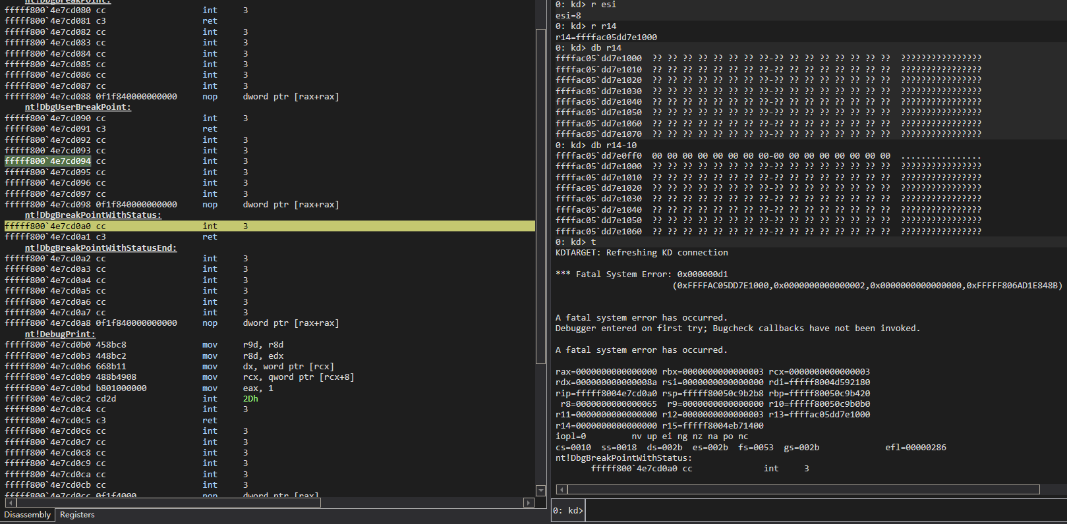1067x524 pixels.
Task: Select the mov eax, 1 instruction line
Action: pyautogui.click(x=270, y=388)
